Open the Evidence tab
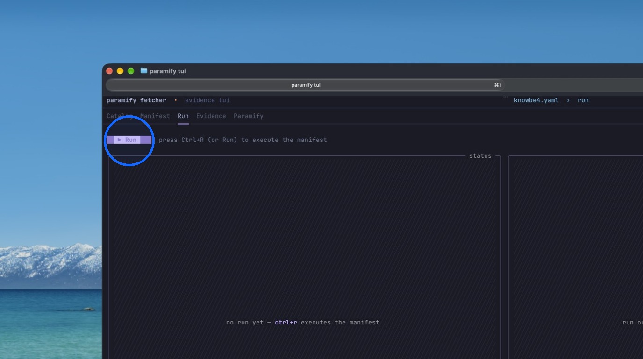 coord(211,116)
